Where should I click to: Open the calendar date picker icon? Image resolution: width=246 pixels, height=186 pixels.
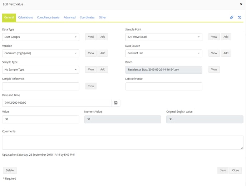pos(116,103)
